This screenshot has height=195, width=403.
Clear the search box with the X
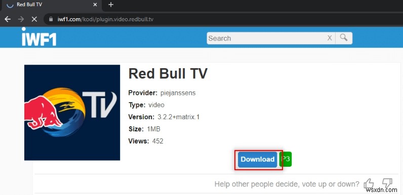[330, 38]
